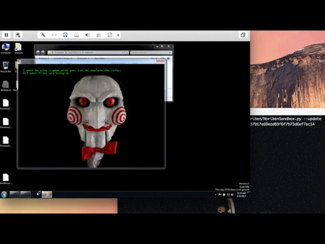Screen dimensions: 325x244
Task: Click the Jigsaw puppet image
Action: point(97,121)
